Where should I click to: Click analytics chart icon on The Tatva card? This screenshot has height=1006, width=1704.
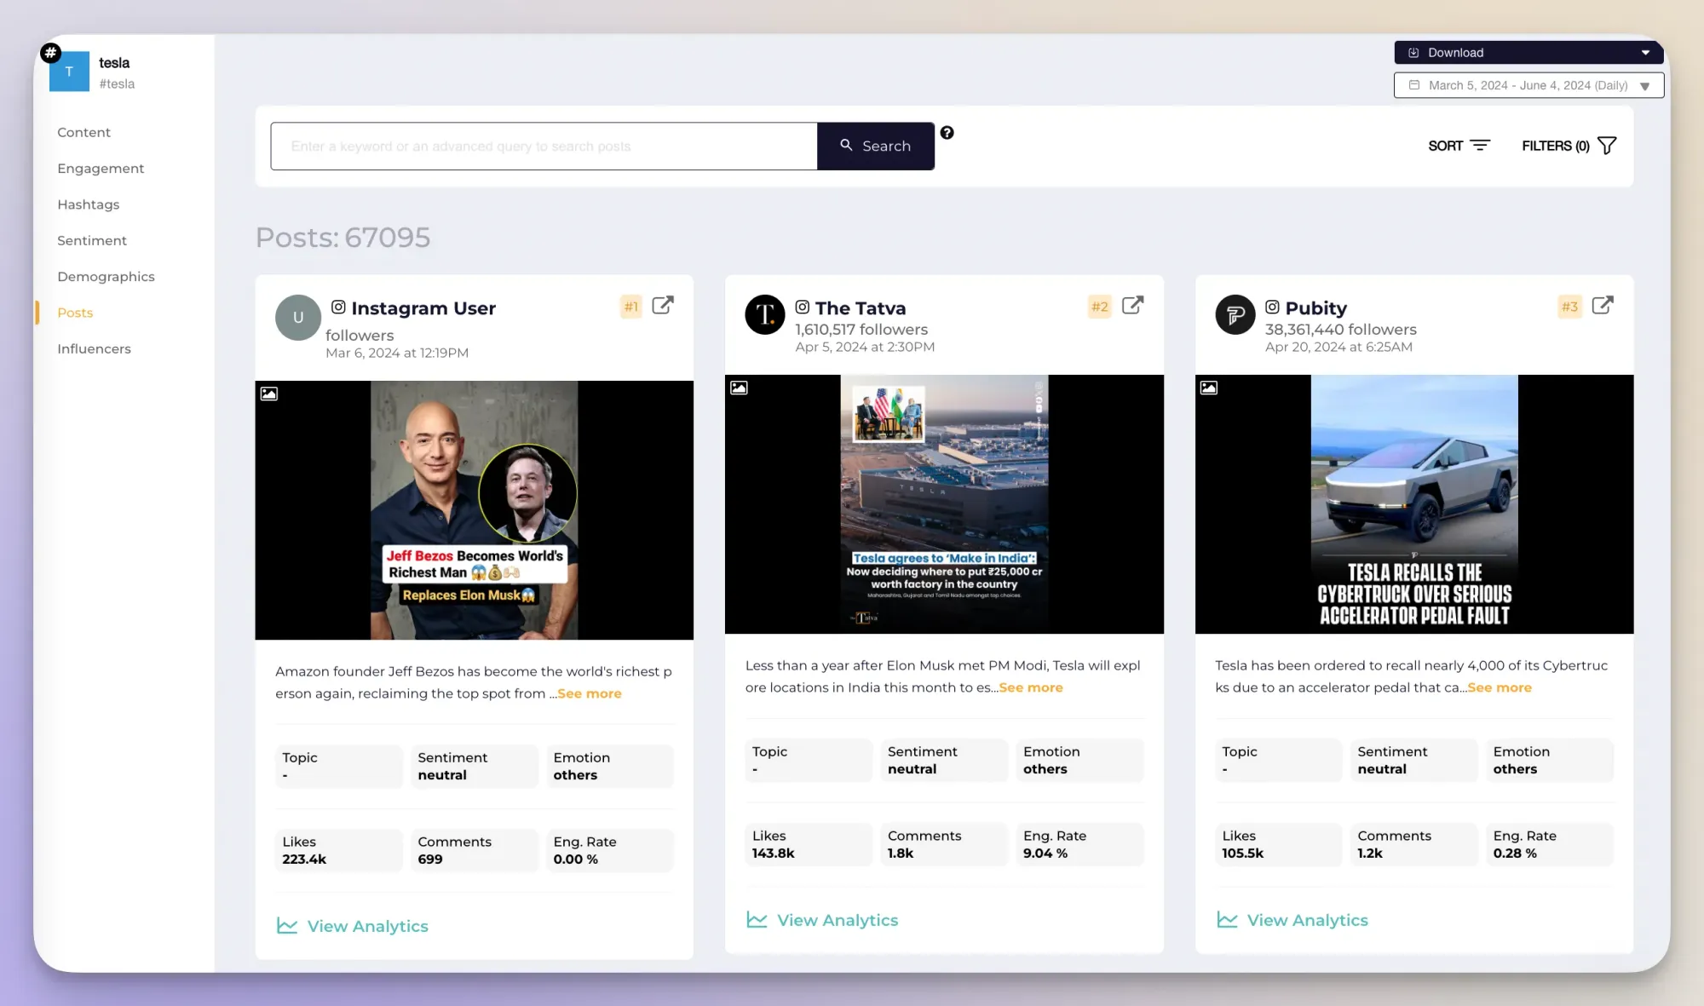pyautogui.click(x=757, y=920)
